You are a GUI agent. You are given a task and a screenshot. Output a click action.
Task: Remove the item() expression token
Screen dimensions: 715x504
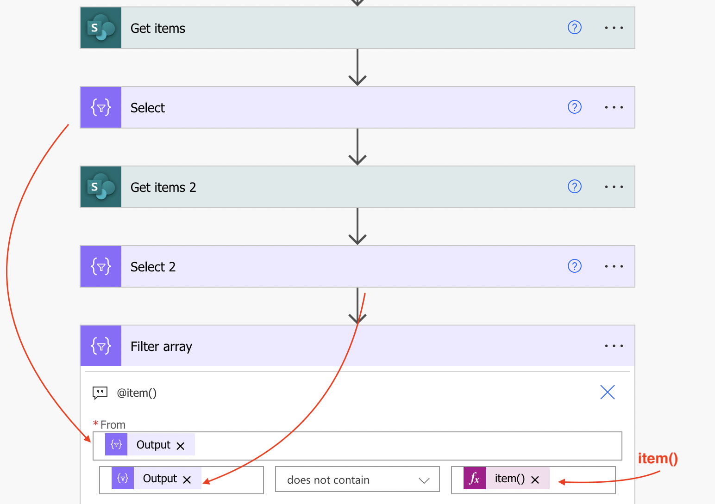(x=535, y=480)
